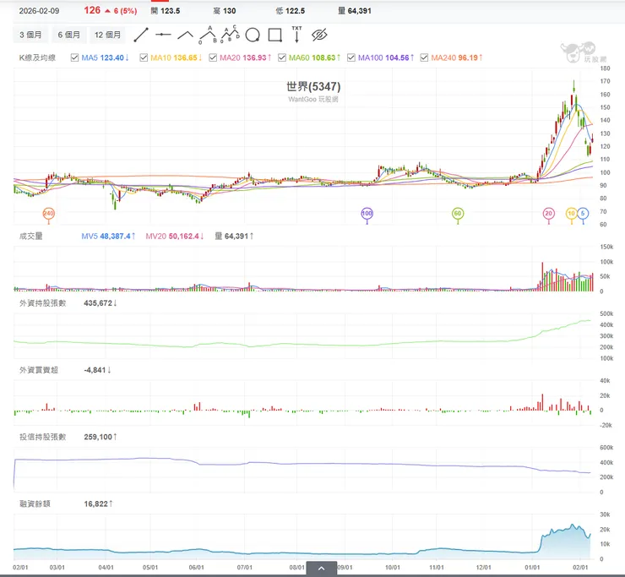The image size is (625, 577).
Task: Uncheck the MA5 moving average checkbox
Action: (74, 57)
